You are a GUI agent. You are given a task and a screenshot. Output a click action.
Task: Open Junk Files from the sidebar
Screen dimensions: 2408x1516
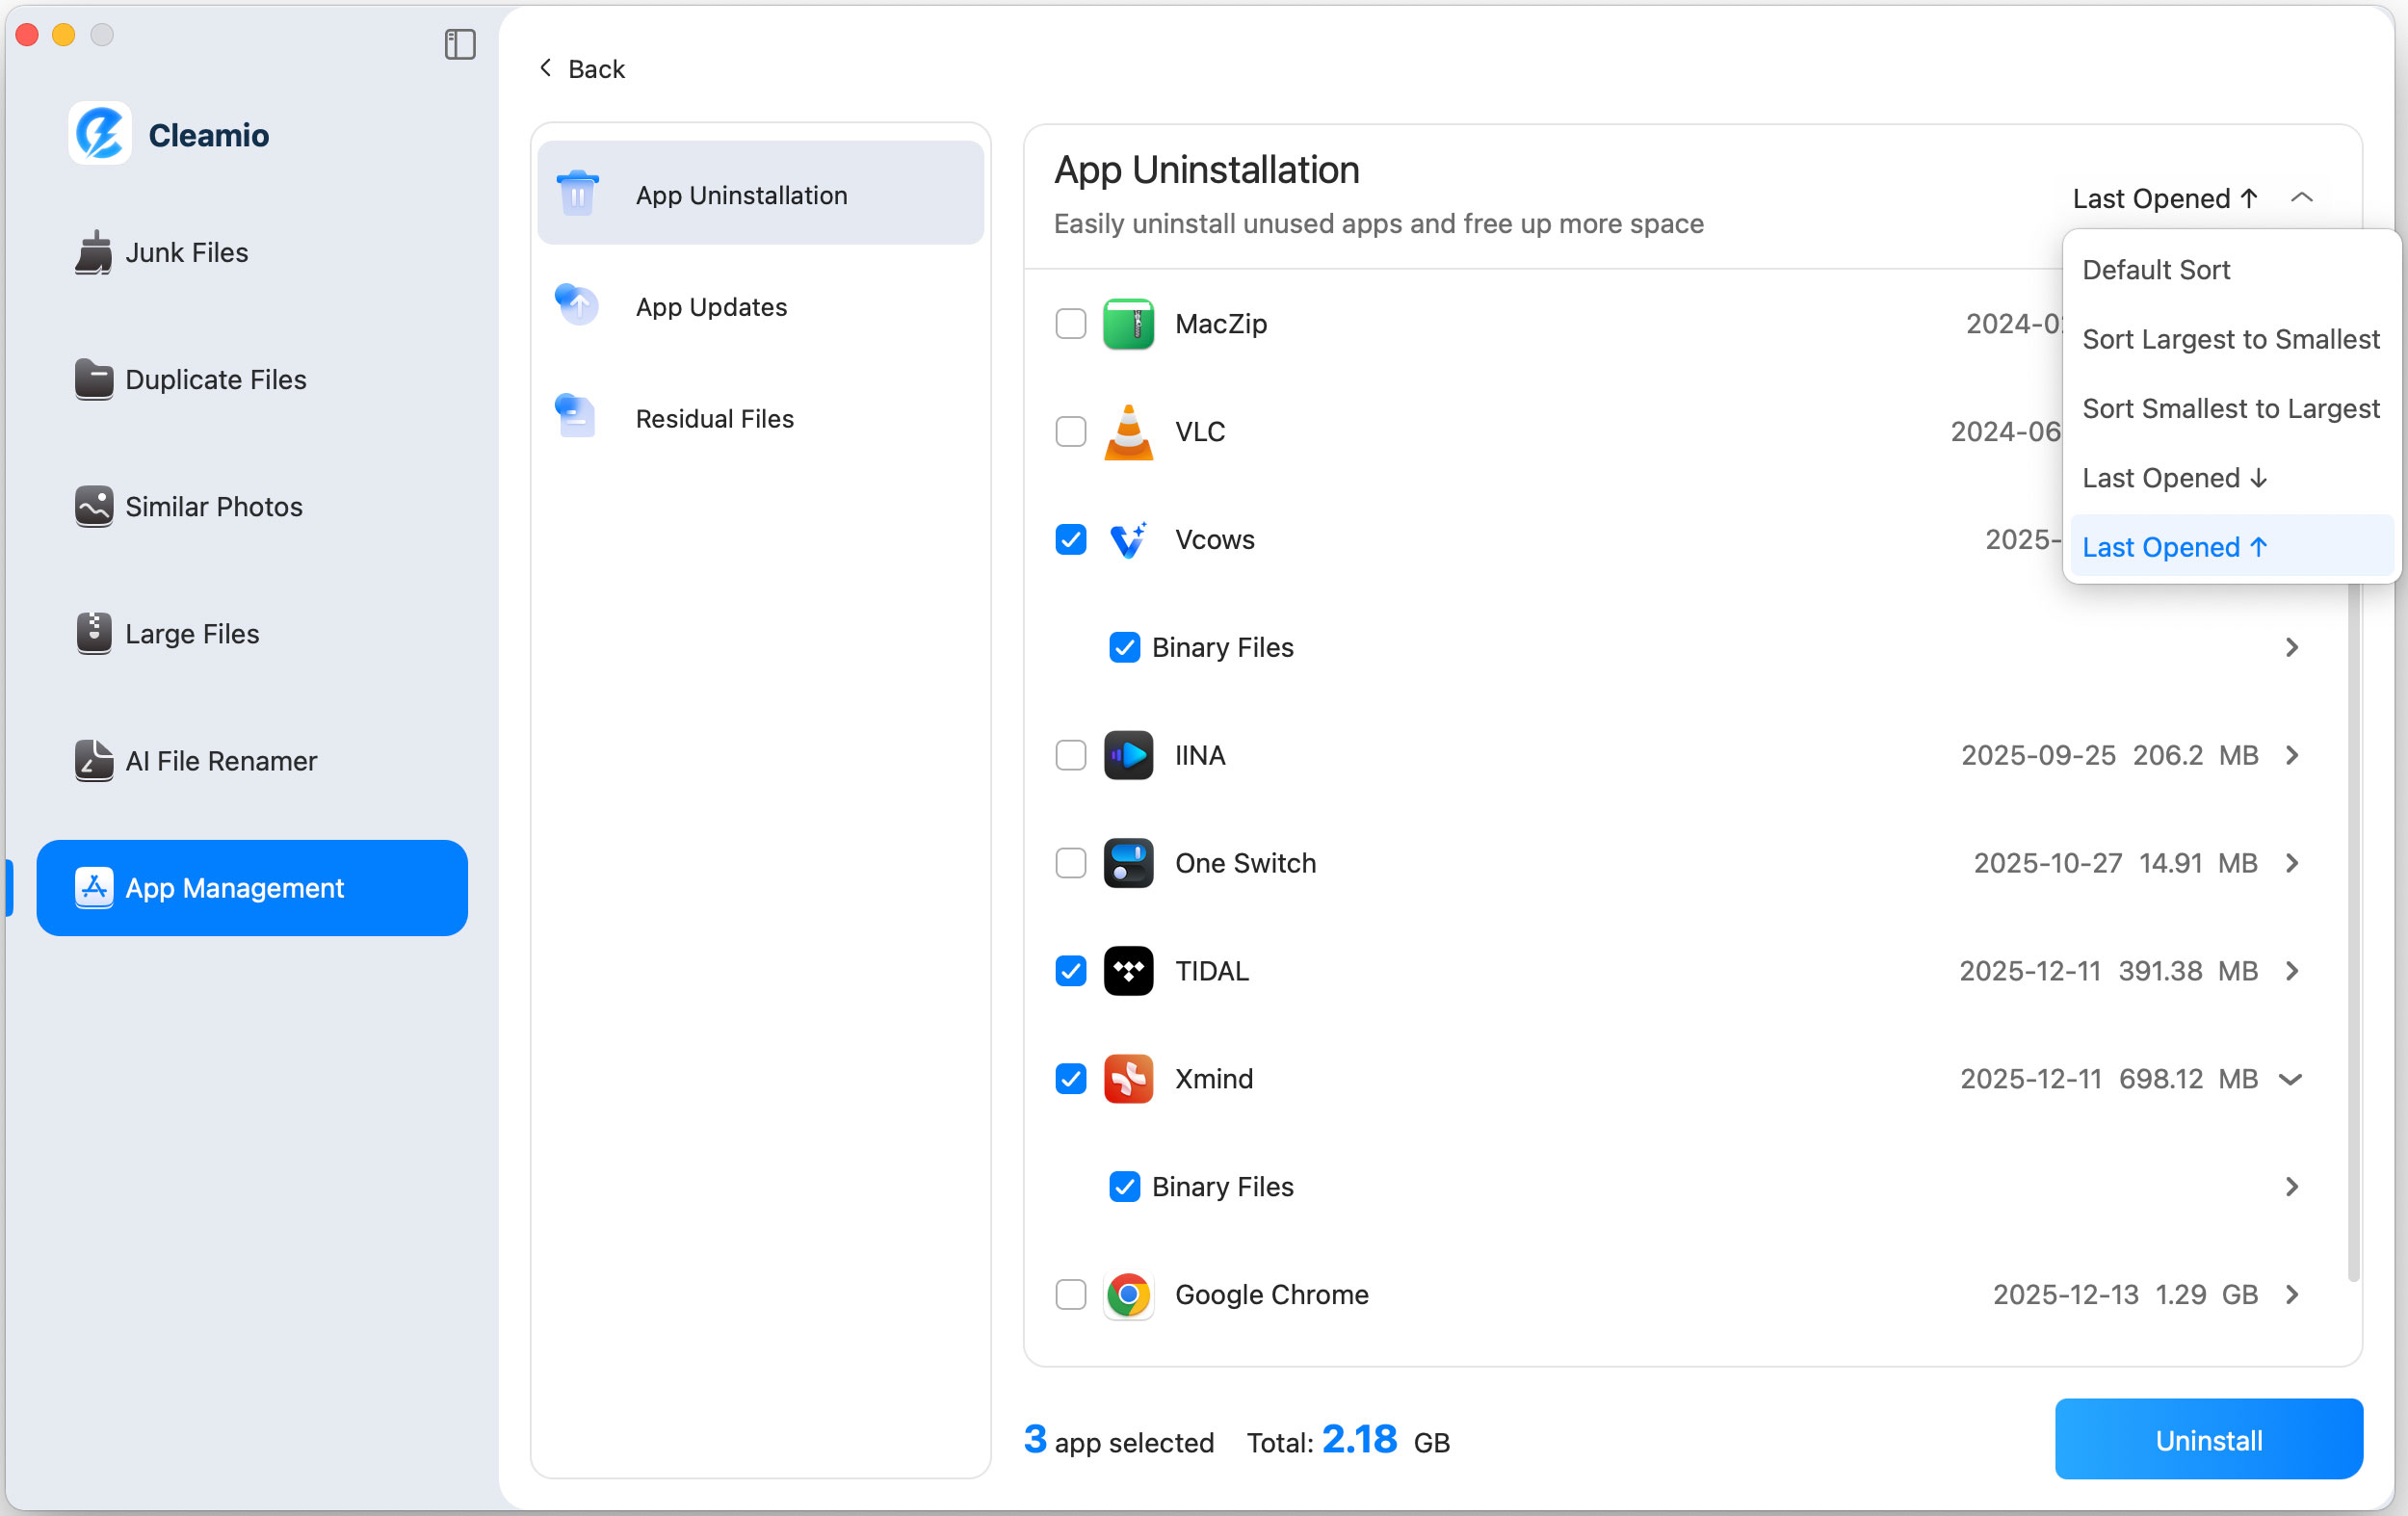(185, 252)
